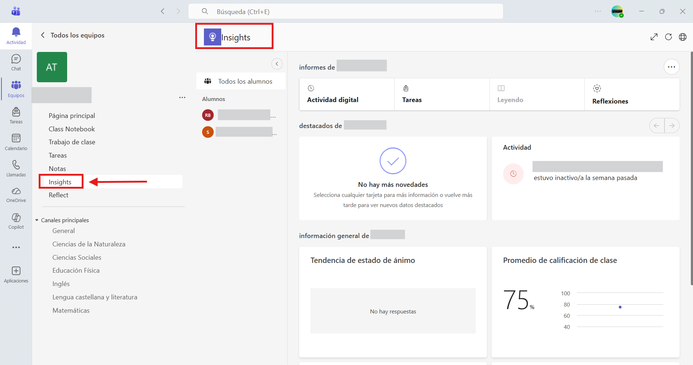Open Página principal

(72, 115)
